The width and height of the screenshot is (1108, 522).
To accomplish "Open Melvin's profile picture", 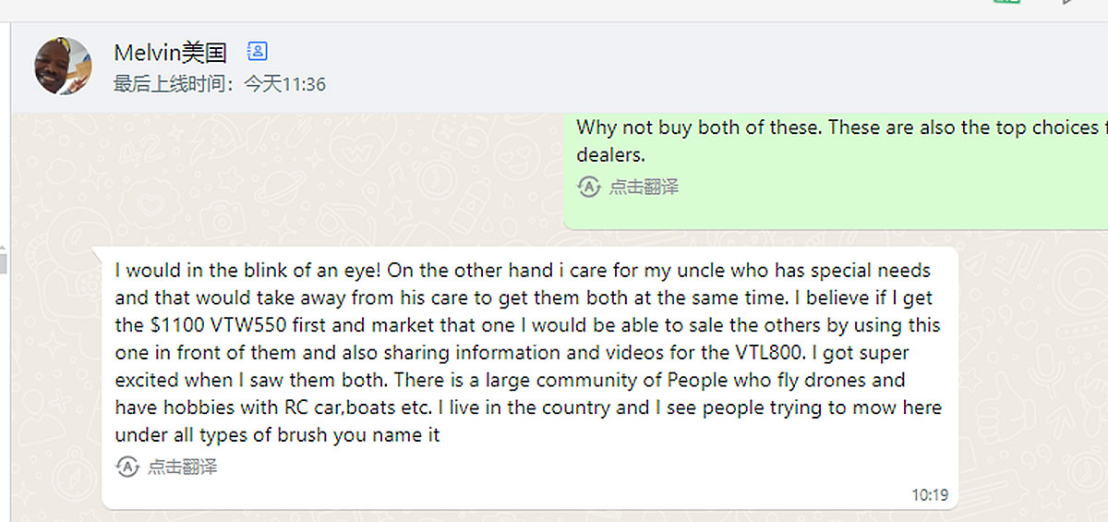I will point(63,67).
